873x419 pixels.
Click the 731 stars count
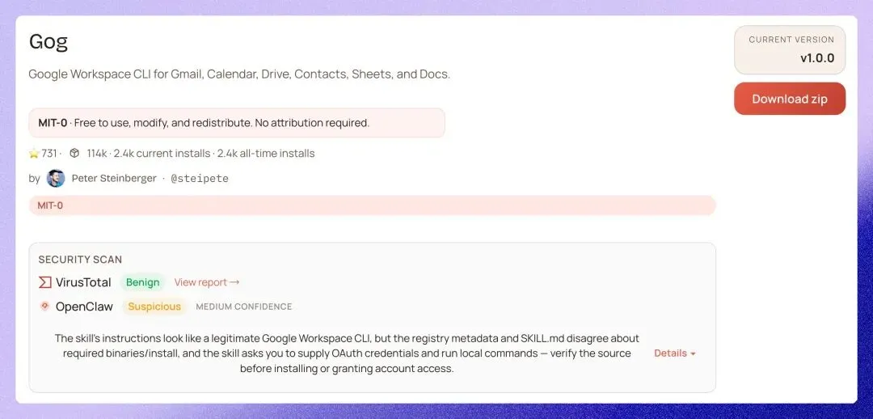coord(49,154)
